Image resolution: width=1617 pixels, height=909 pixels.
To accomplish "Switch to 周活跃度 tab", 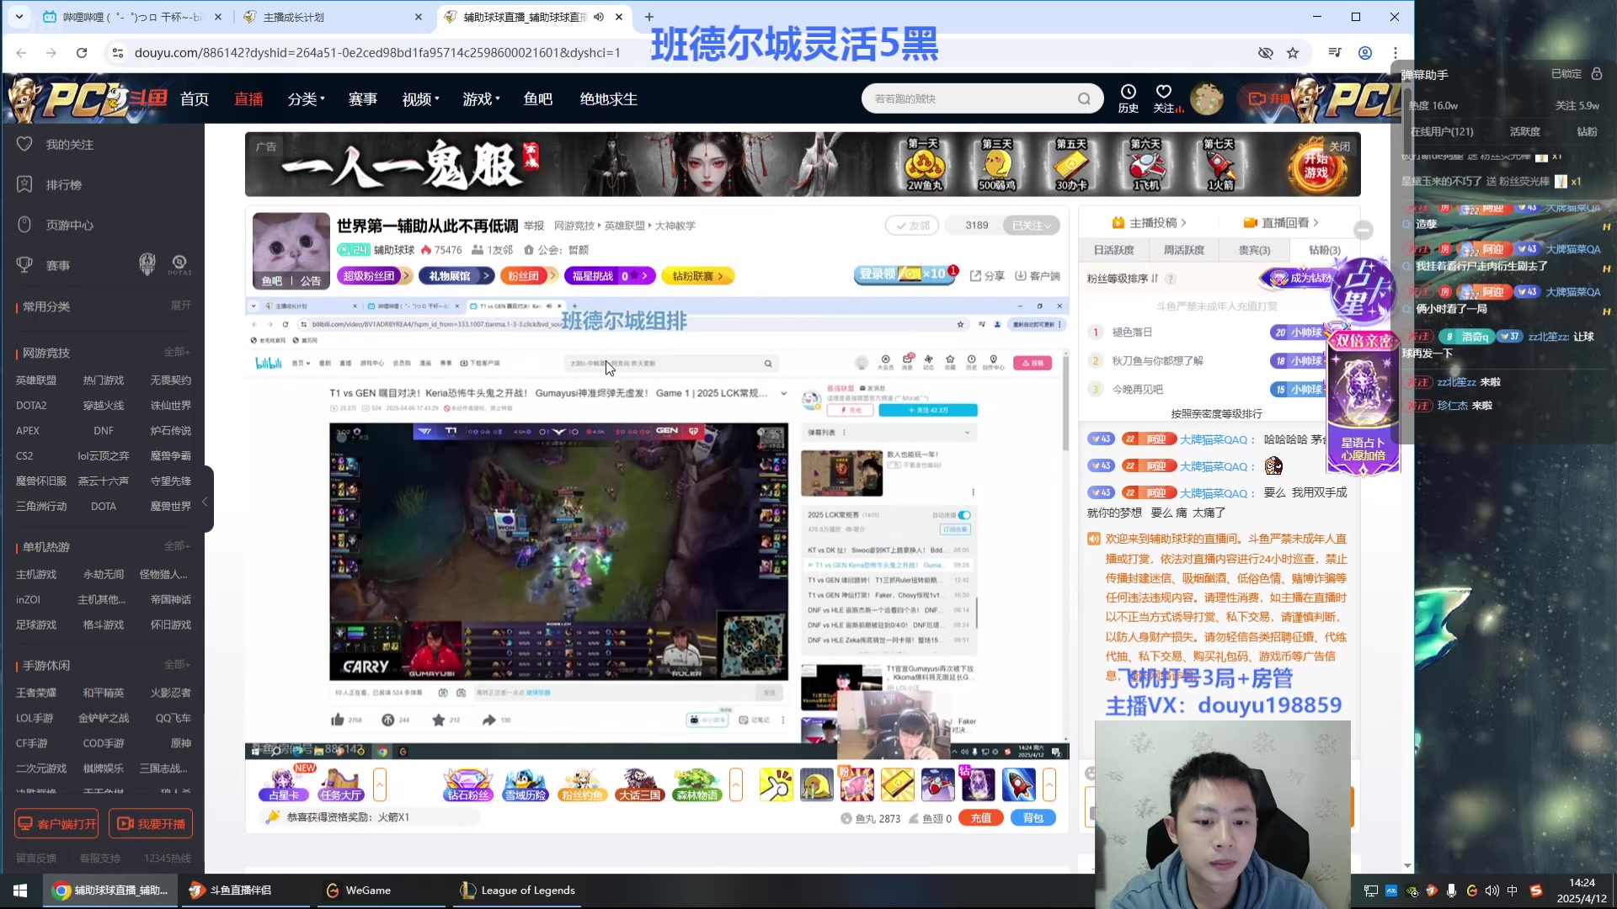I will coord(1184,250).
